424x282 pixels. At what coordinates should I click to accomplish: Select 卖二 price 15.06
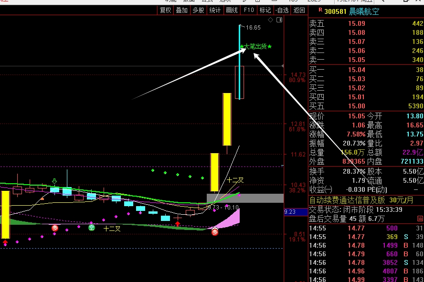pyautogui.click(x=356, y=51)
